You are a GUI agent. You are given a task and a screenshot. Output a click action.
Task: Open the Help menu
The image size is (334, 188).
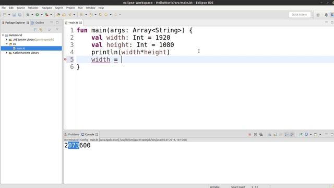tap(101, 8)
